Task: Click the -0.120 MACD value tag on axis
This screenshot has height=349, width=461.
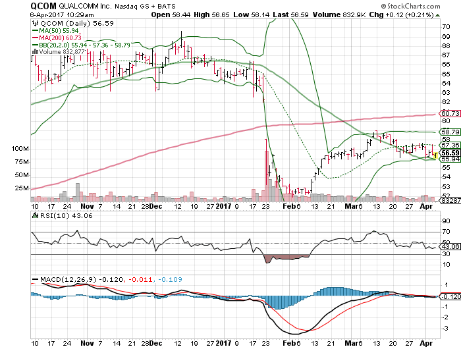Action: pos(450,297)
